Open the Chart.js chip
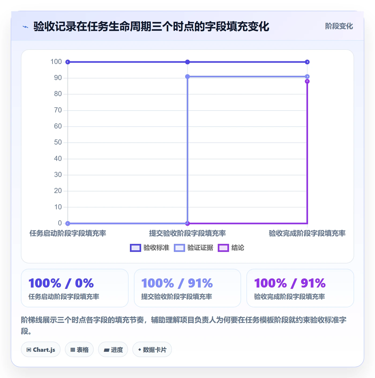Screen dimensions: 375x378 (41, 350)
